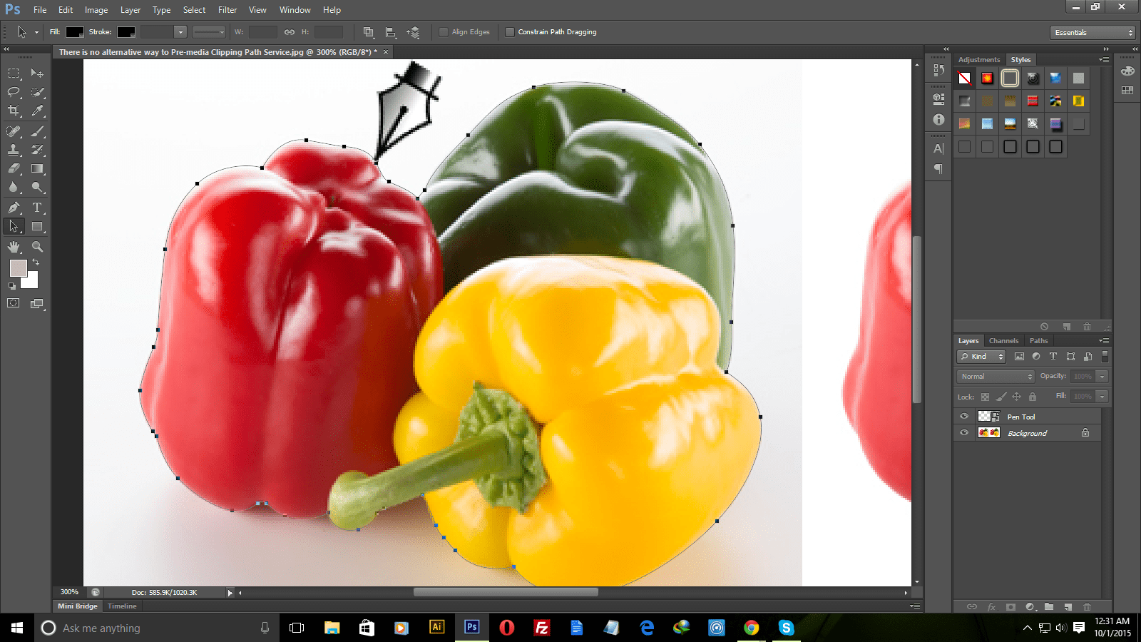1141x642 pixels.
Task: Enable Constrain Path Dragging checkbox
Action: point(509,32)
